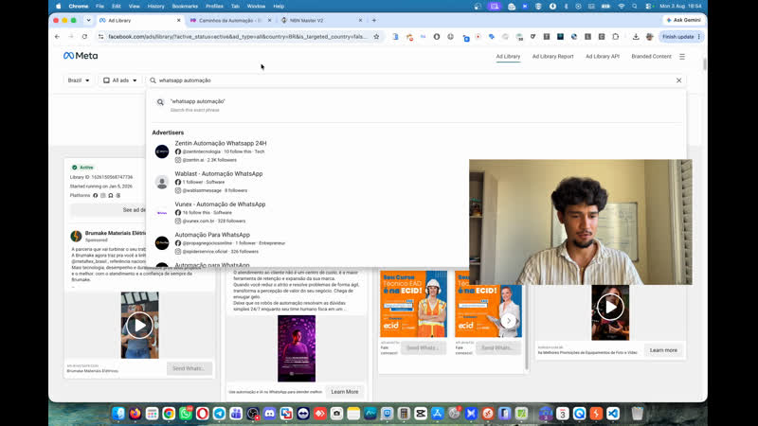Open Ad Library API

click(603, 57)
